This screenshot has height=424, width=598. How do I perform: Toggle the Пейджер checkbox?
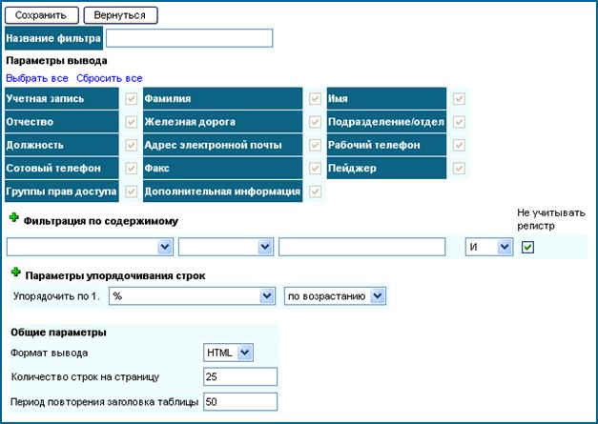(459, 168)
